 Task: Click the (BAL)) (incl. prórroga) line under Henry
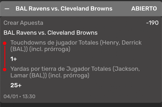coord(40,49)
